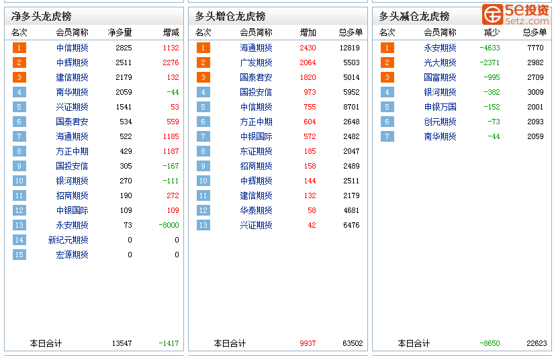The height and width of the screenshot is (356, 554).
Task: Open 兴证期货 link in 多头增仓龙虎榜
Action: [x=256, y=225]
